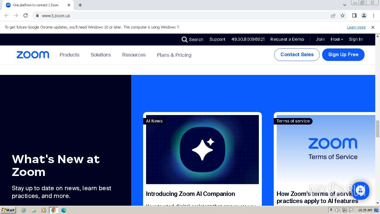Click the page vertical scrollbar thumb
Screen dimensions: 380x214
(x=378, y=129)
